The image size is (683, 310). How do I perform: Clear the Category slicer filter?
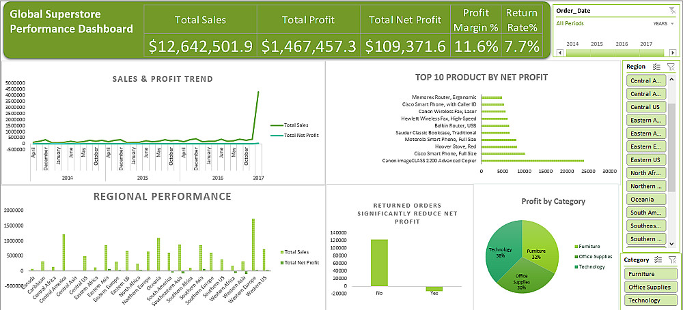672,260
